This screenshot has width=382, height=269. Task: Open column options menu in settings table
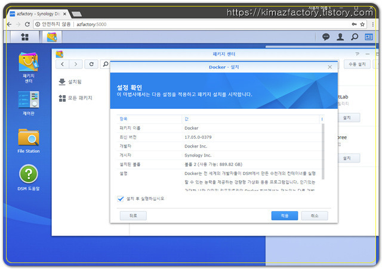click(322, 119)
